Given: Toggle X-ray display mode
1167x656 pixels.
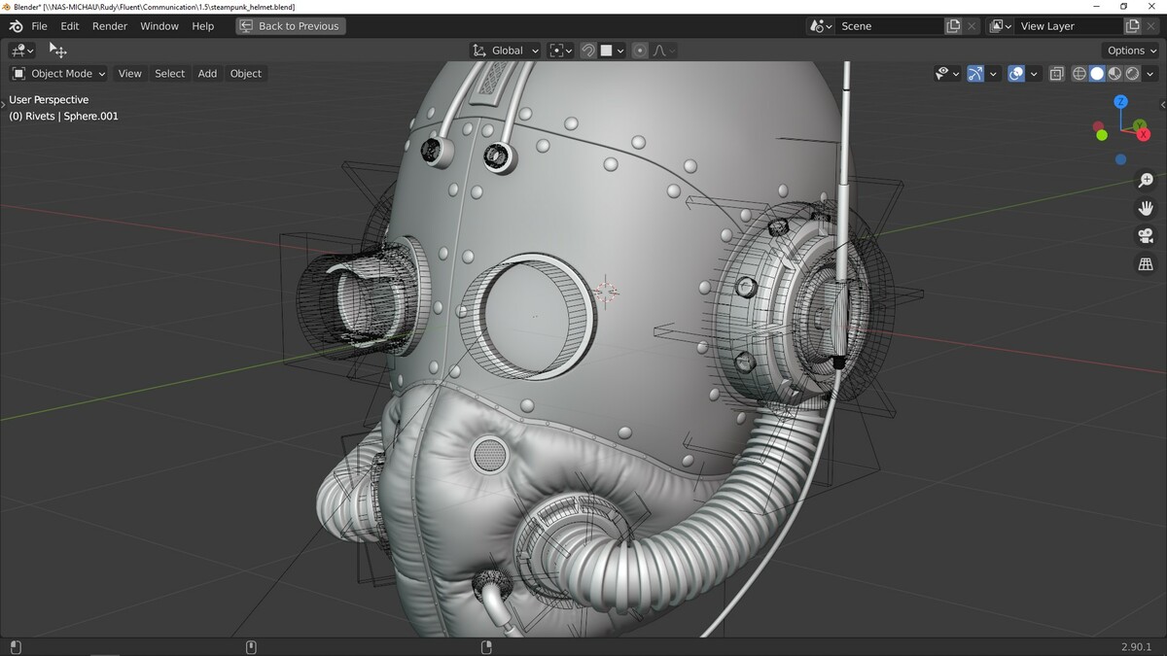Looking at the screenshot, I should tap(1056, 74).
